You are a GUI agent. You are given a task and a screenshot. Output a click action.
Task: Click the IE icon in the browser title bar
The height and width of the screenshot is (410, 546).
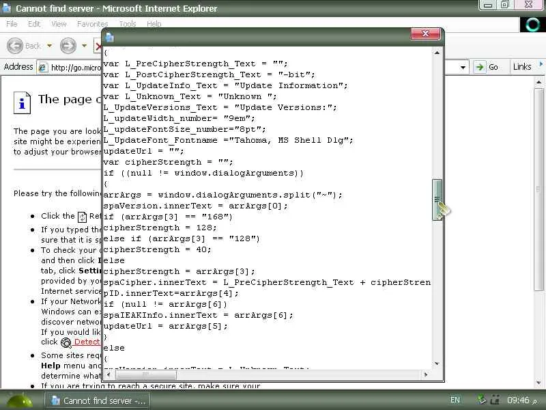coord(6,8)
